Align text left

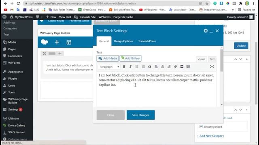pyautogui.click(x=156, y=66)
